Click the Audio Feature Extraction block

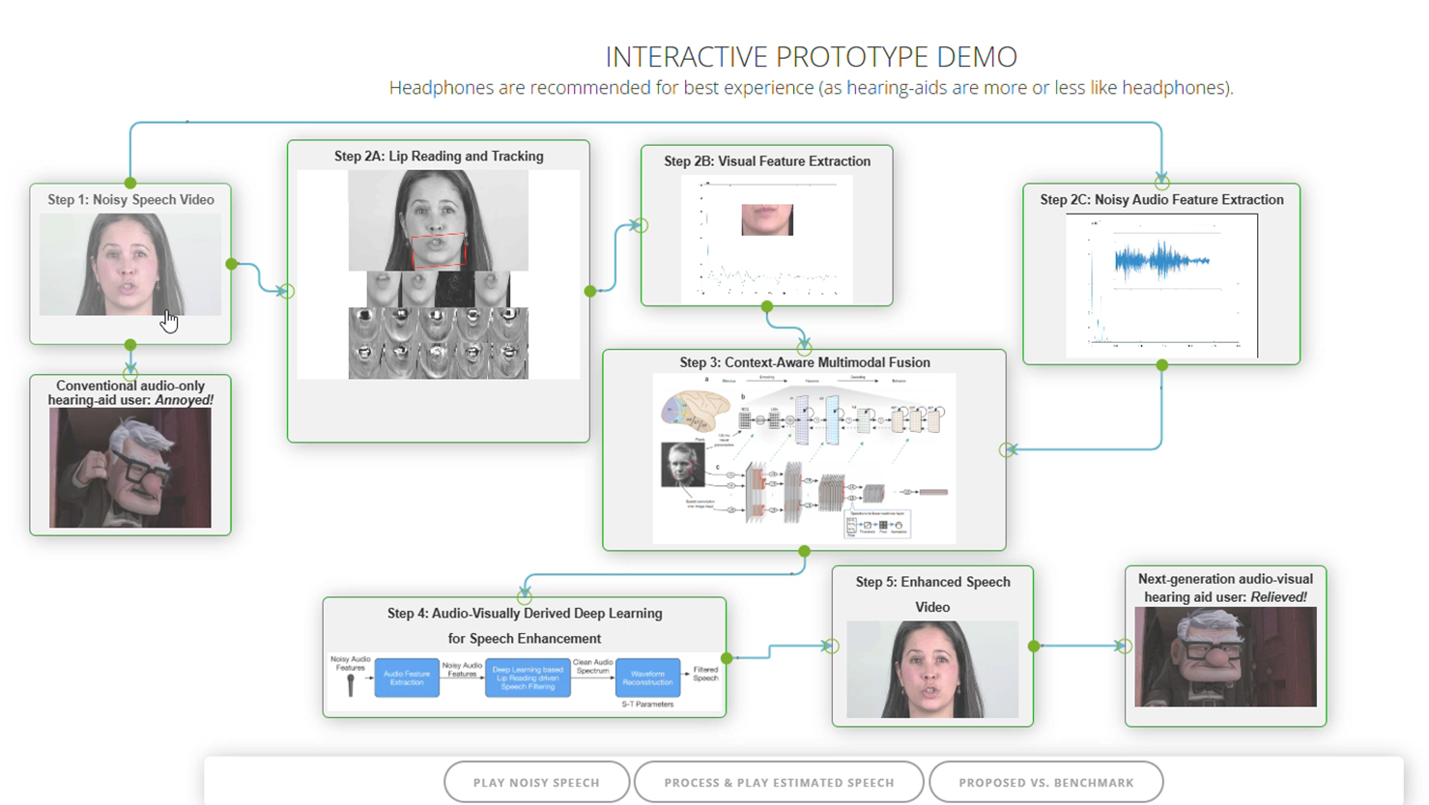[407, 677]
